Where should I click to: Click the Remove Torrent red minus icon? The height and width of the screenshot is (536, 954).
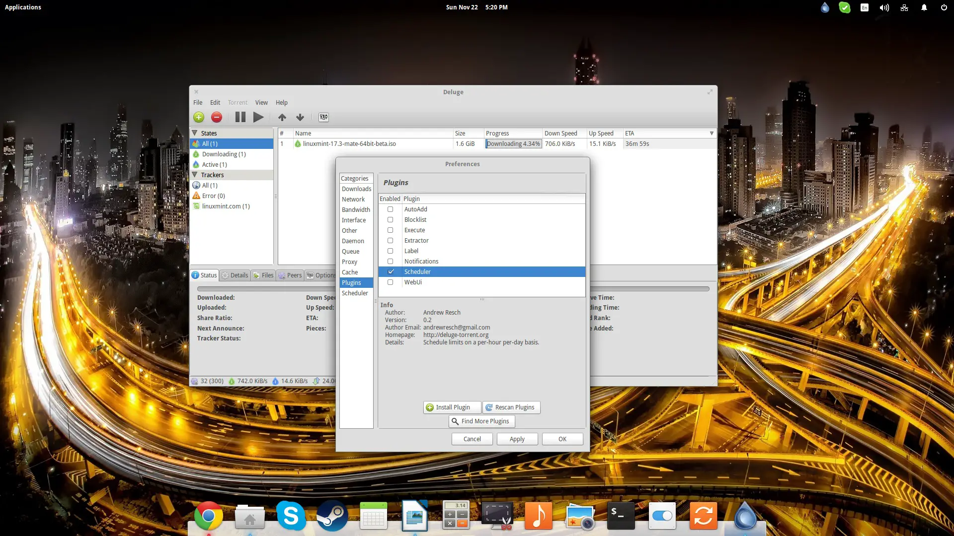217,117
